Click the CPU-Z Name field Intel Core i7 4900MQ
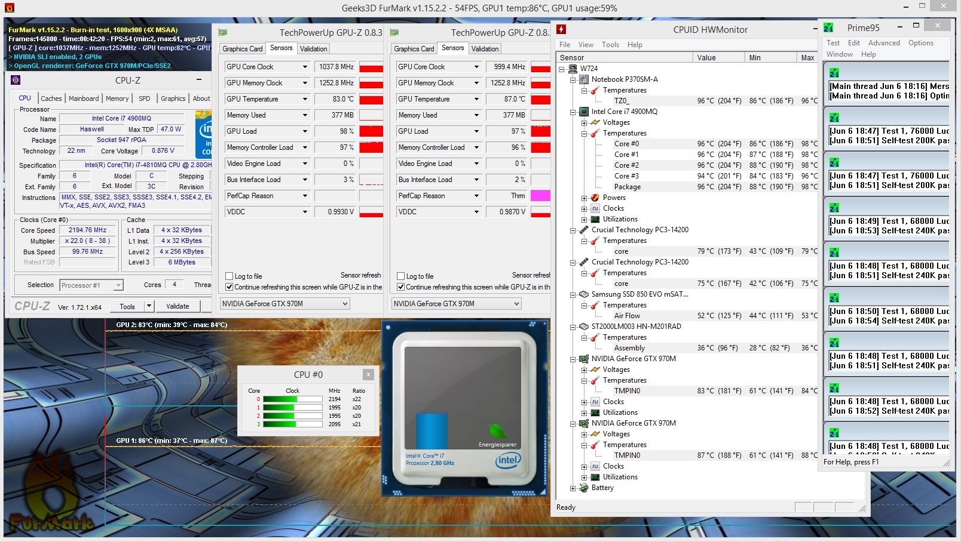Viewport: 961px width, 542px height. pyautogui.click(x=121, y=118)
